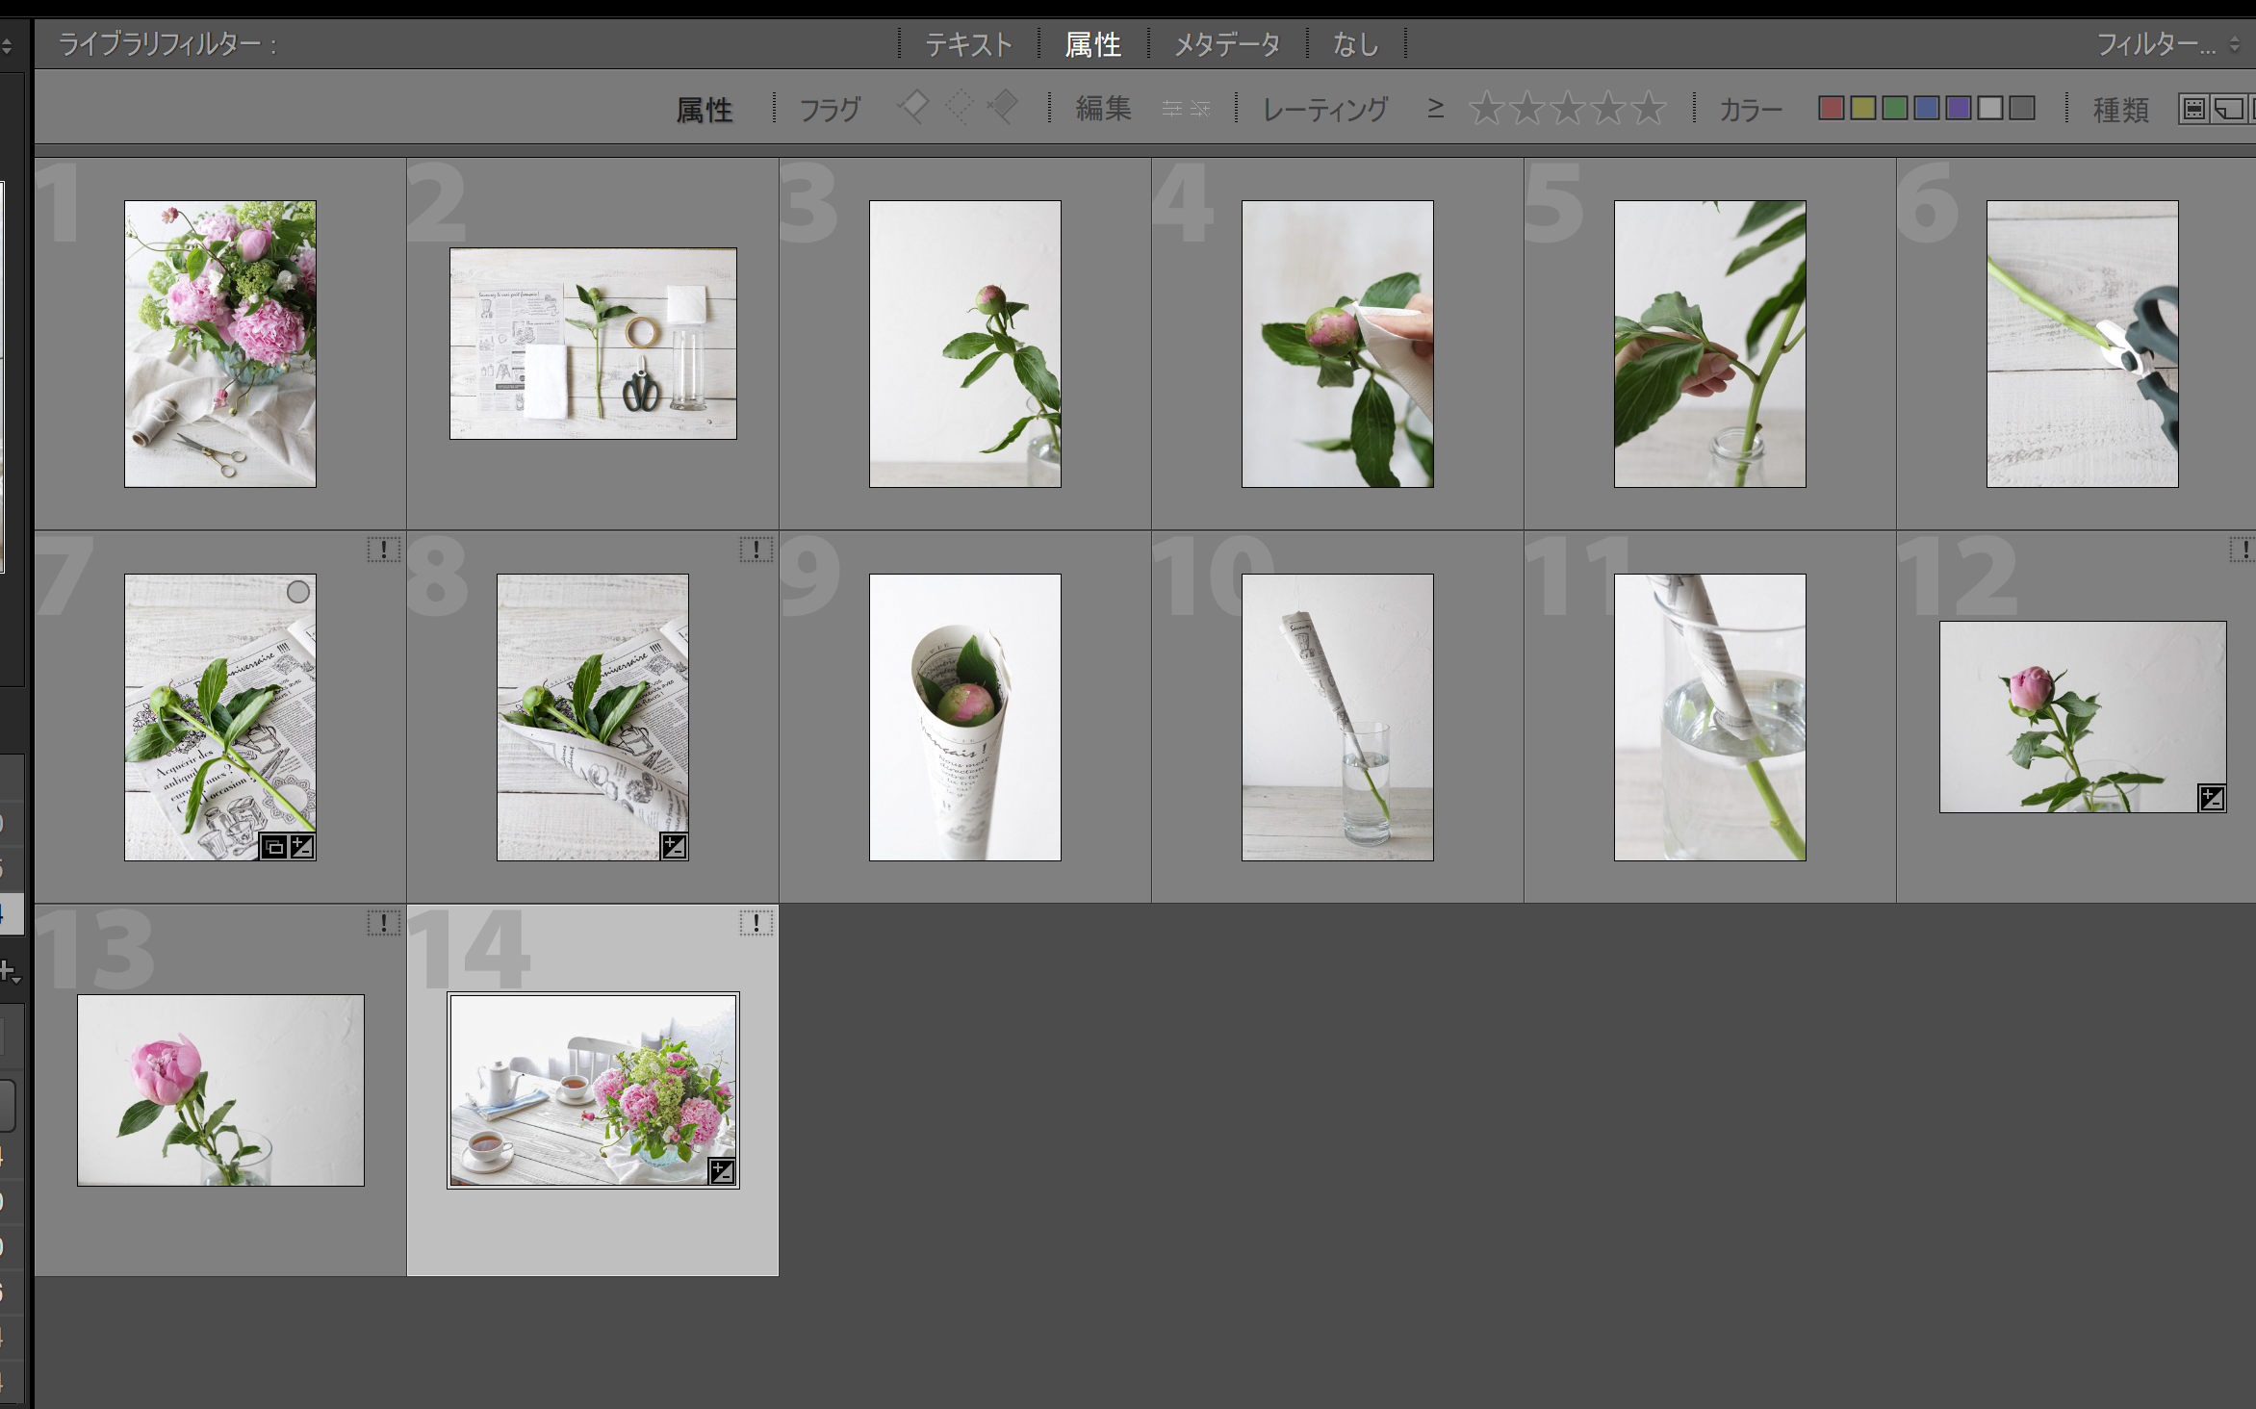Click the フラグ label in attribute bar
Viewport: 2256px width, 1409px height.
[830, 109]
